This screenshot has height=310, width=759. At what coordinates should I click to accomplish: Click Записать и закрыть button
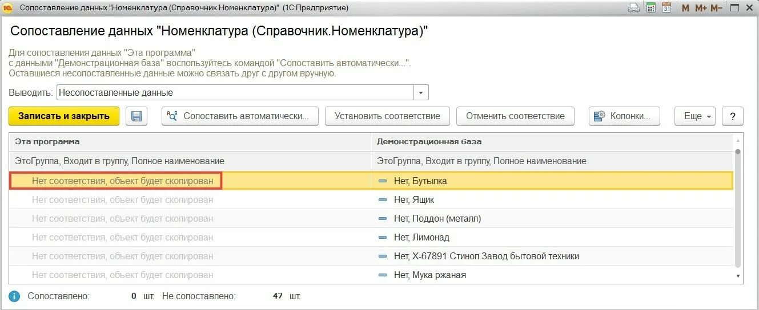tap(64, 116)
